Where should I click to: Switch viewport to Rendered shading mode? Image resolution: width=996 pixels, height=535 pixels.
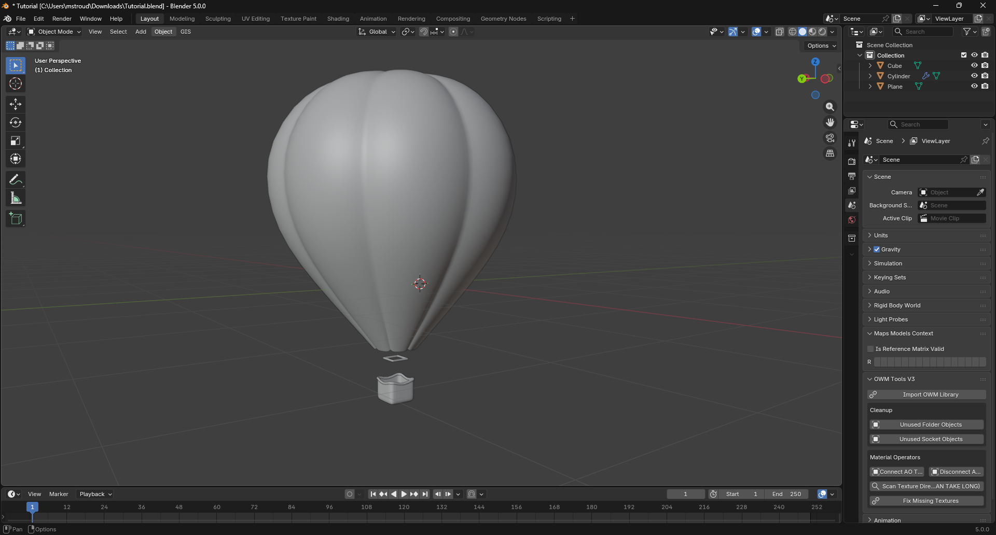822,32
